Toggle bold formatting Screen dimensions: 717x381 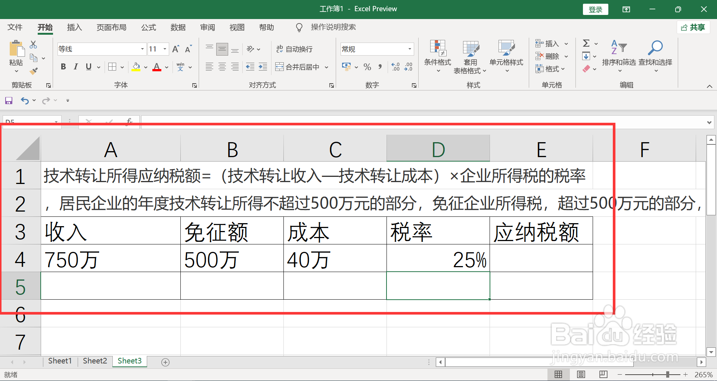pyautogui.click(x=63, y=66)
